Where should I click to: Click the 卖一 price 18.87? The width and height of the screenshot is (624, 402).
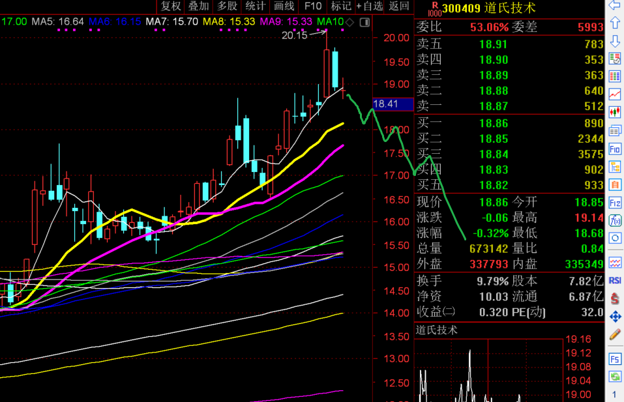click(x=494, y=106)
